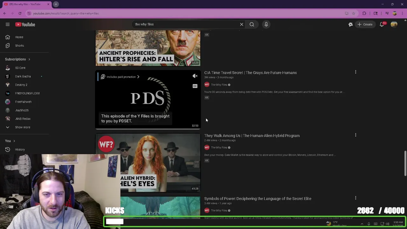Close the 'the why files - YouTube' tab

click(x=48, y=4)
